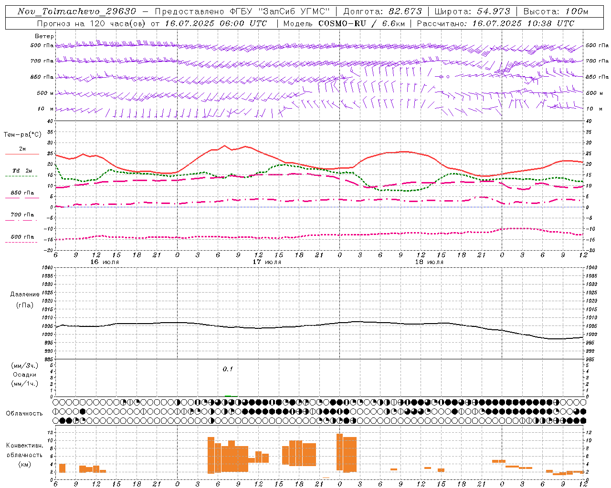Click the (км) unit label

click(x=24, y=464)
